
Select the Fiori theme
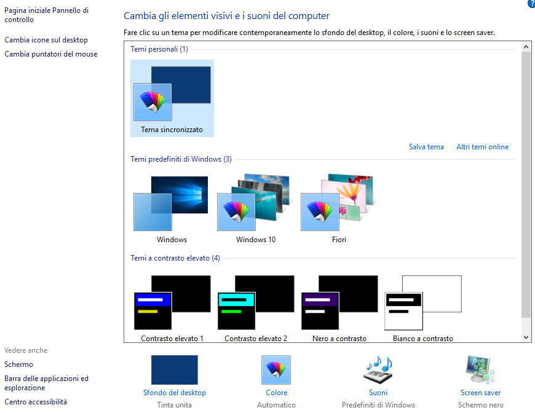tap(339, 208)
